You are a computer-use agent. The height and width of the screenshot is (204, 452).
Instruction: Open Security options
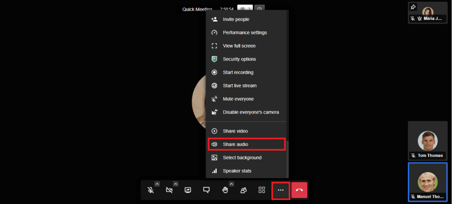[246, 59]
